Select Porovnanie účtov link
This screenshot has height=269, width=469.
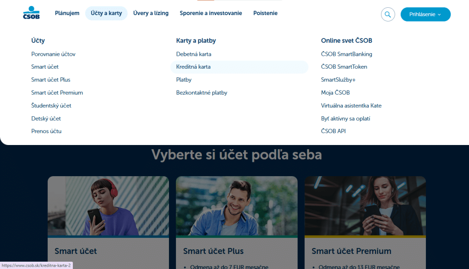coord(53,54)
